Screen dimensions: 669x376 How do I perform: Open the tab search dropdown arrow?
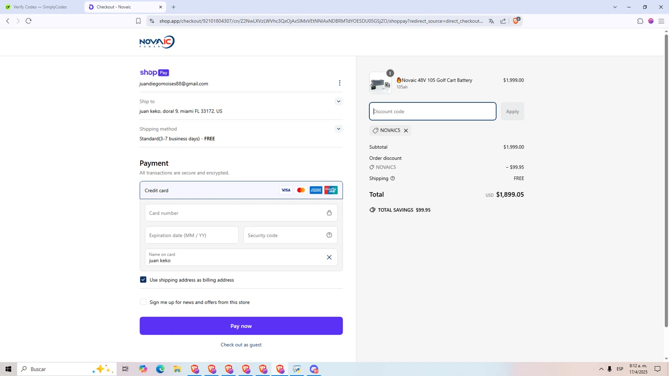click(x=615, y=7)
